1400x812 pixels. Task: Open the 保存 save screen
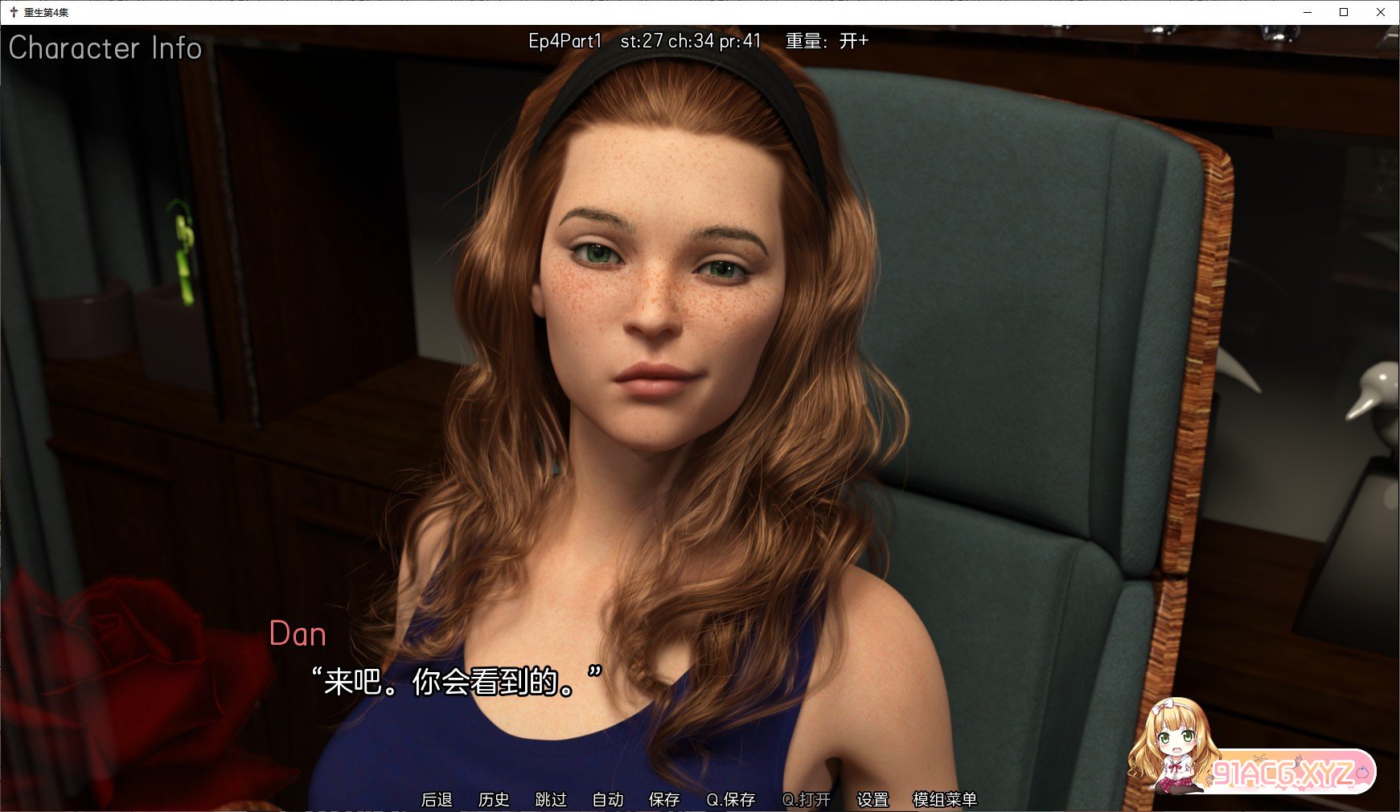tap(663, 800)
